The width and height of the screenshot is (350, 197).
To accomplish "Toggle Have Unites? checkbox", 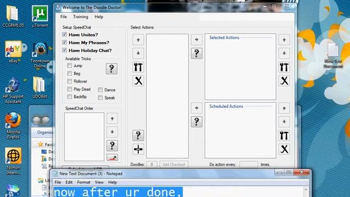I will [x=65, y=34].
